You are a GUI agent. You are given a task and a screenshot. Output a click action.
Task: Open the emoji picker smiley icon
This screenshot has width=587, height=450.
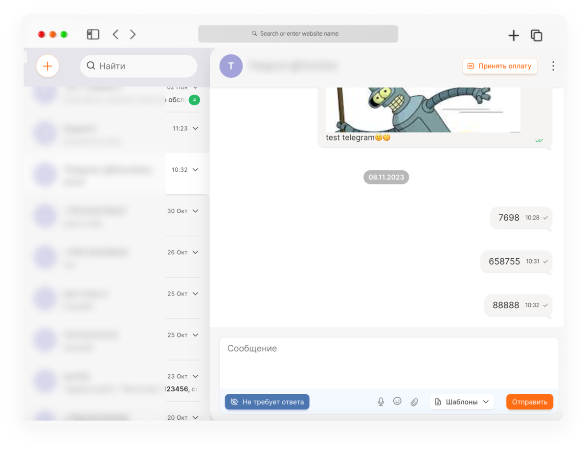pyautogui.click(x=397, y=401)
